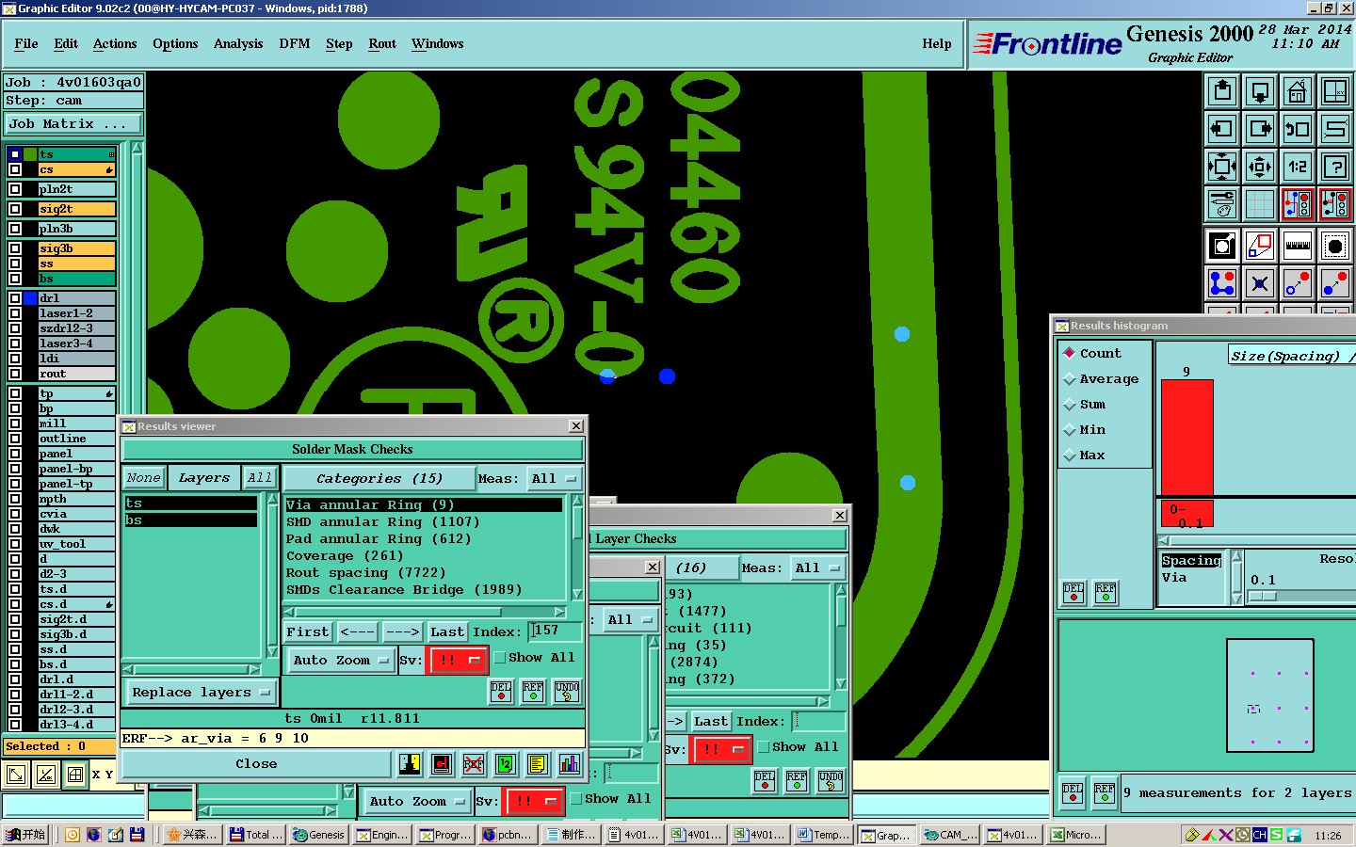The width and height of the screenshot is (1356, 847).
Task: Click the First button in Results viewer
Action: 308,632
